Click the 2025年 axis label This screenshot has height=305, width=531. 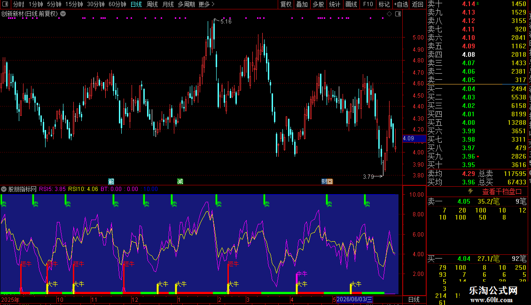coord(10,299)
